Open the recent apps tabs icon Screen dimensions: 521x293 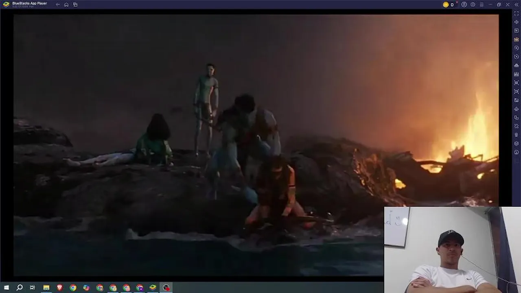point(75,4)
